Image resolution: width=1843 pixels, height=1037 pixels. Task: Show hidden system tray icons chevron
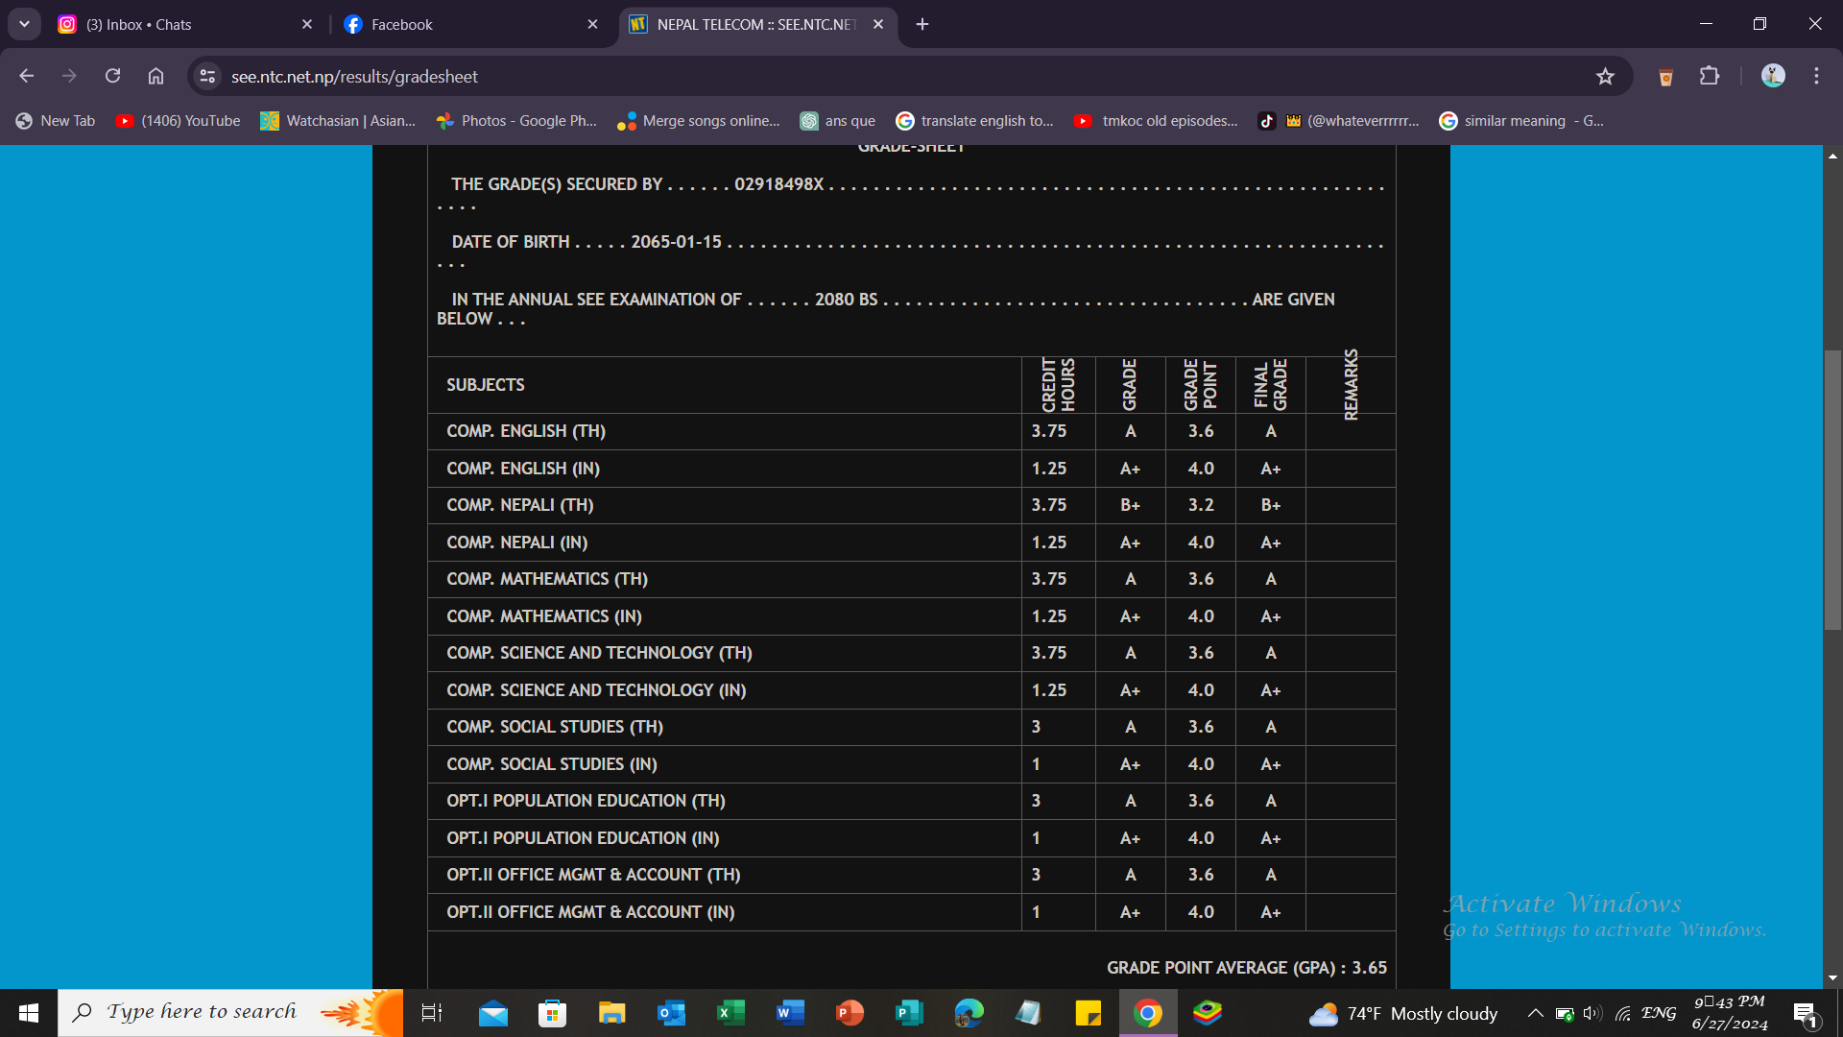click(x=1535, y=1013)
